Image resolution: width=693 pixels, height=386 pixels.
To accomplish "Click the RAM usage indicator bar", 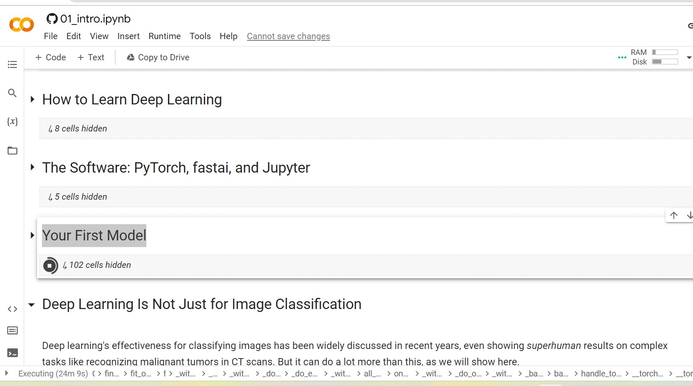I will click(x=665, y=52).
